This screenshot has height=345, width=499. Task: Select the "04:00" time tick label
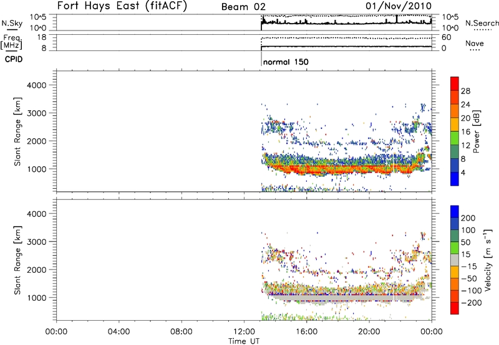(119, 331)
